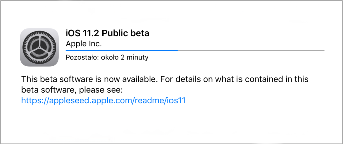The image size is (343, 144).
Task: Click the blue filled part of progress bar
Action: (x=121, y=51)
